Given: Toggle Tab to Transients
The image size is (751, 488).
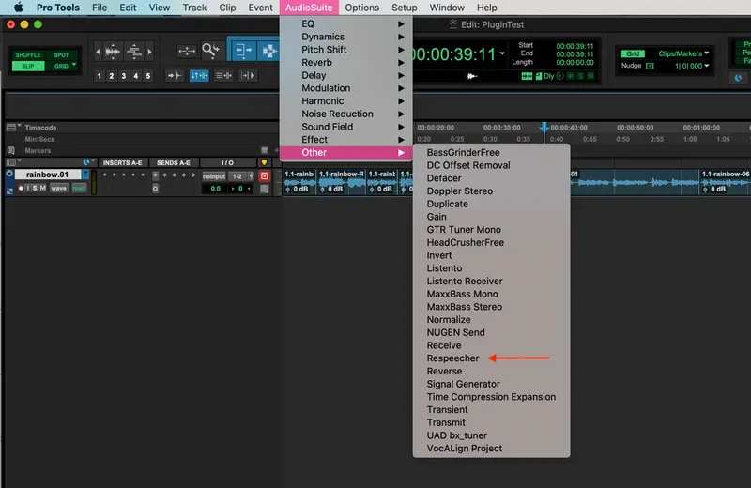Looking at the screenshot, I should (175, 76).
